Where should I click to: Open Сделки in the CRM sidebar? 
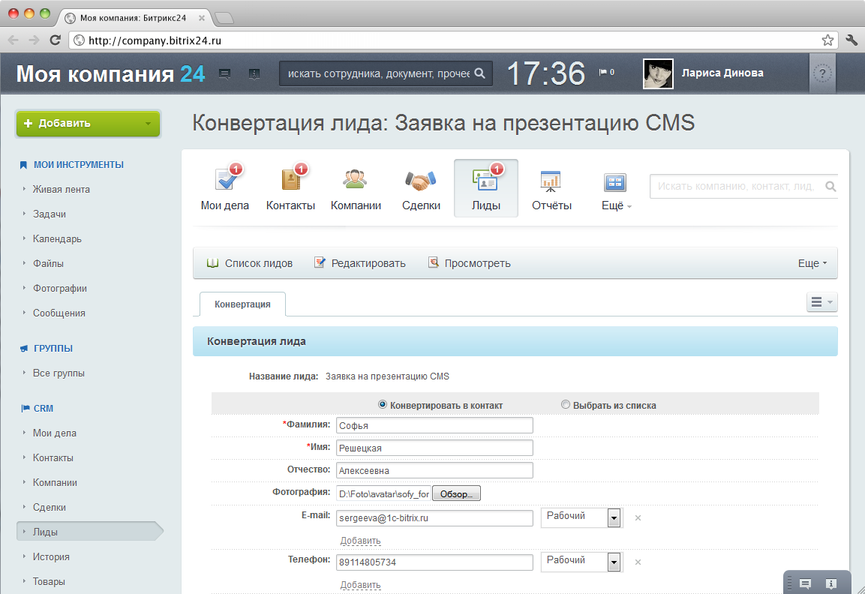pos(49,508)
